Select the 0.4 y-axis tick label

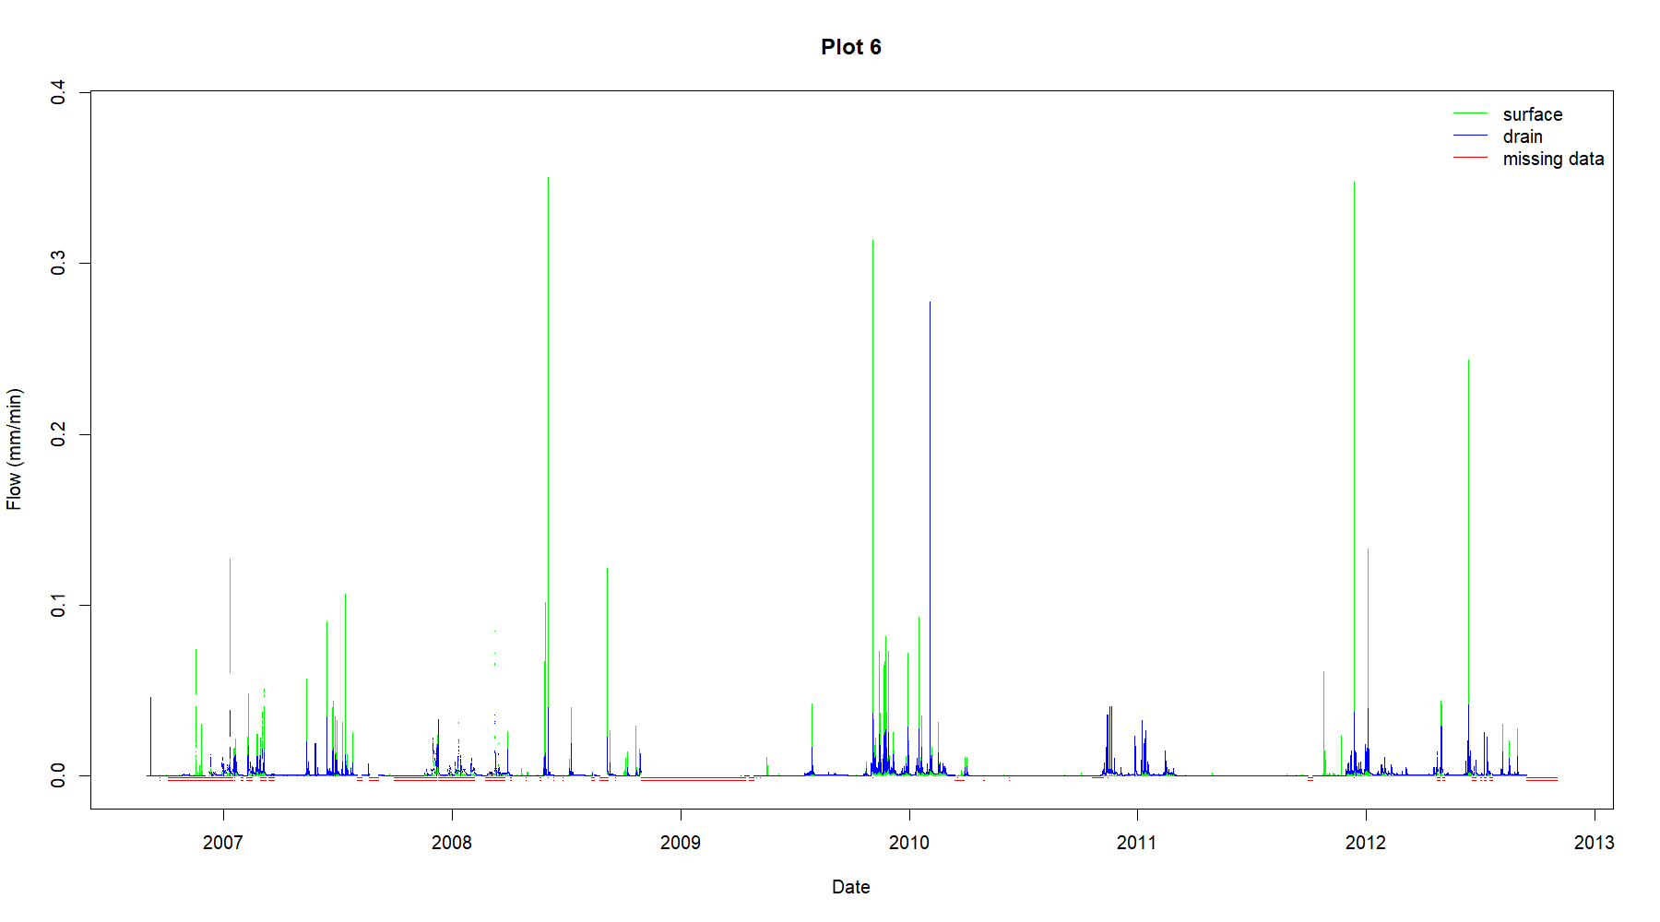pos(58,92)
